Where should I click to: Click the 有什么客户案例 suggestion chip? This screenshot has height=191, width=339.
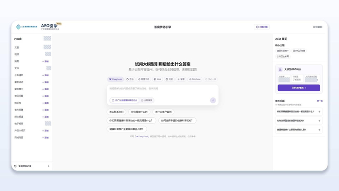pos(163,112)
